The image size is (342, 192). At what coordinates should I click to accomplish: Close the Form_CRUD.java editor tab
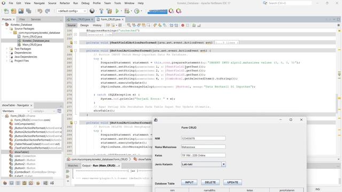click(123, 19)
